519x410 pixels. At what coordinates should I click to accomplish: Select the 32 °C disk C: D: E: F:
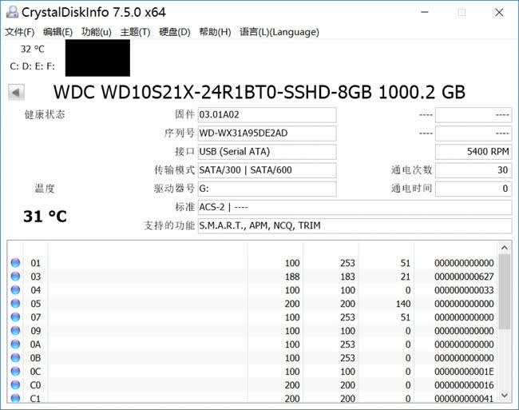[33, 58]
